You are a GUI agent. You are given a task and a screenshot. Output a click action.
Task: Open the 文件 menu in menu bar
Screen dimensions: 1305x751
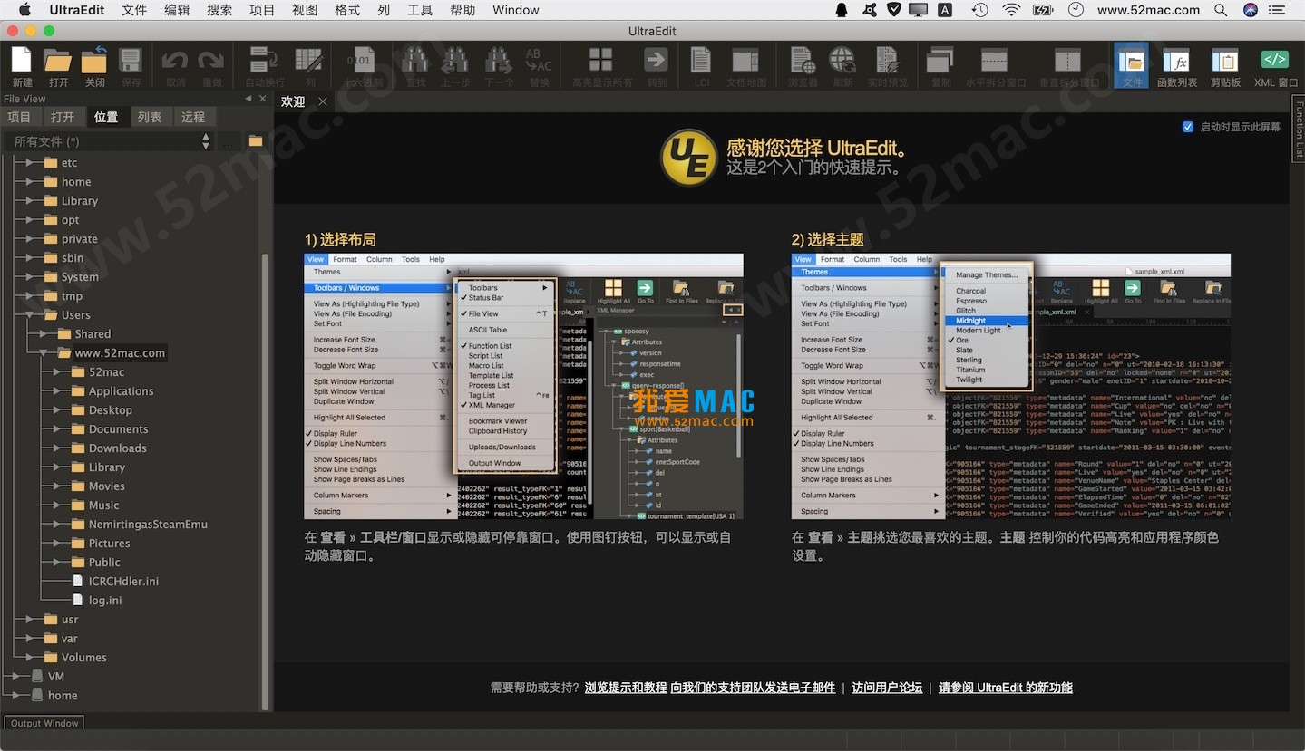(x=134, y=10)
